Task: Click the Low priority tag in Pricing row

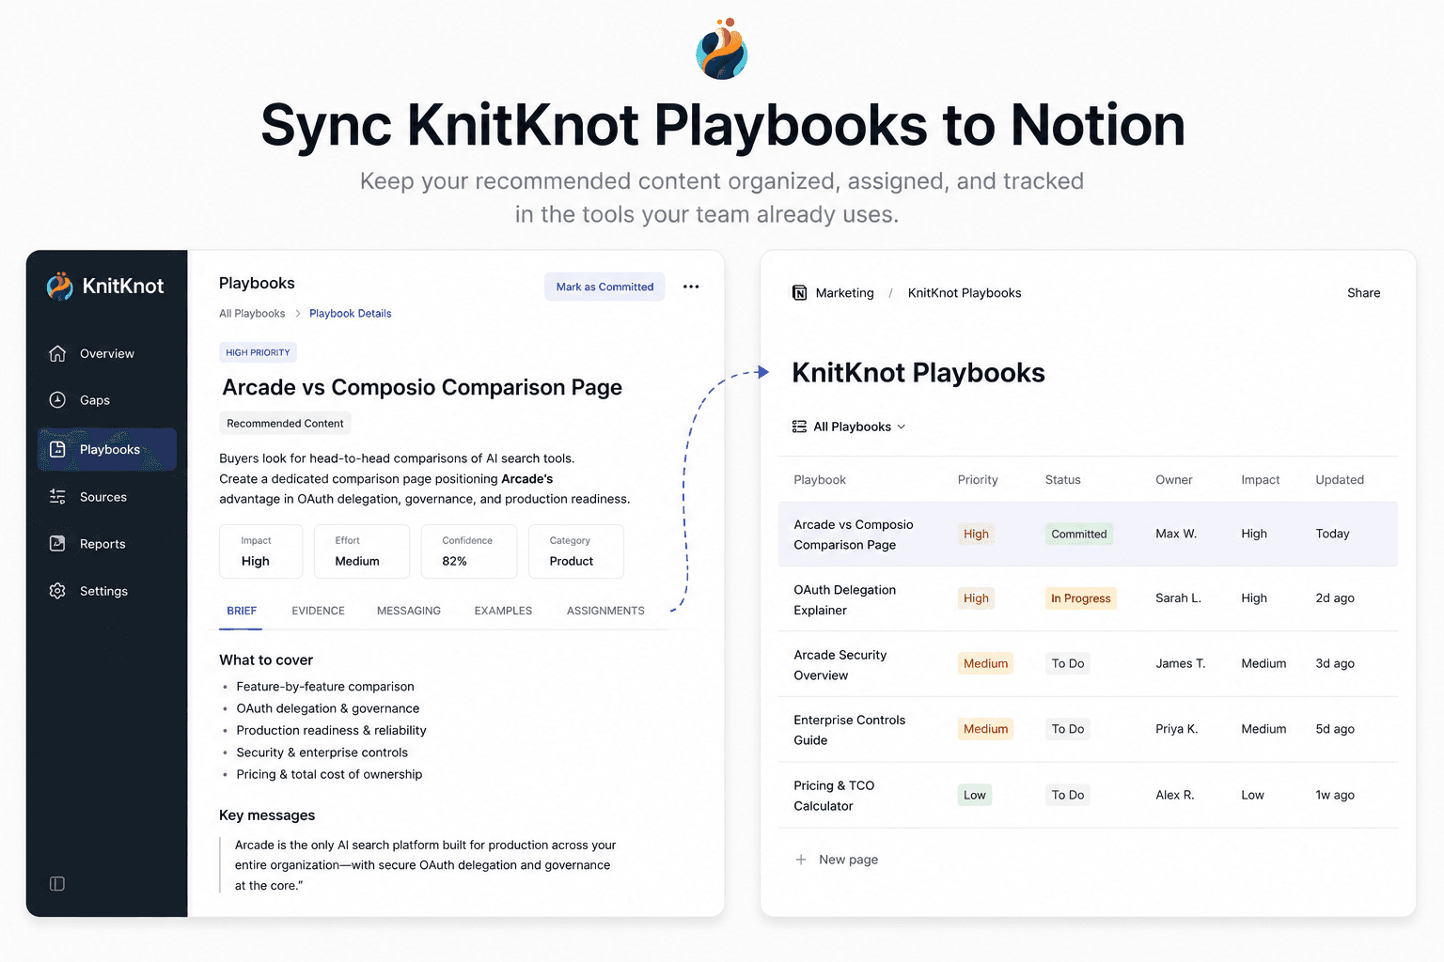Action: coord(975,796)
